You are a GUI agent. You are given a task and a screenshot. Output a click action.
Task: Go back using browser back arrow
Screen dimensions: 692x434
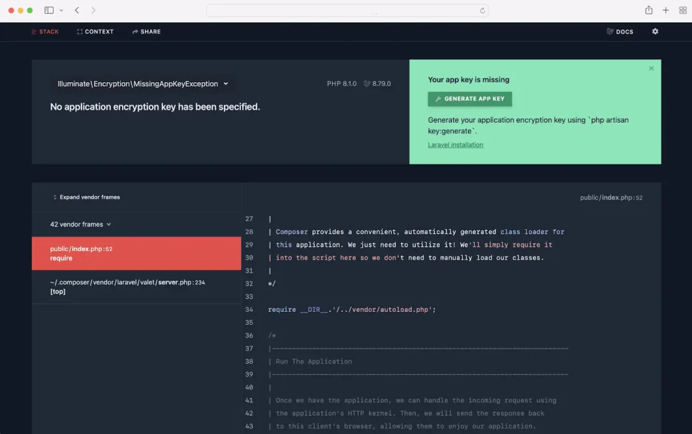tap(77, 10)
